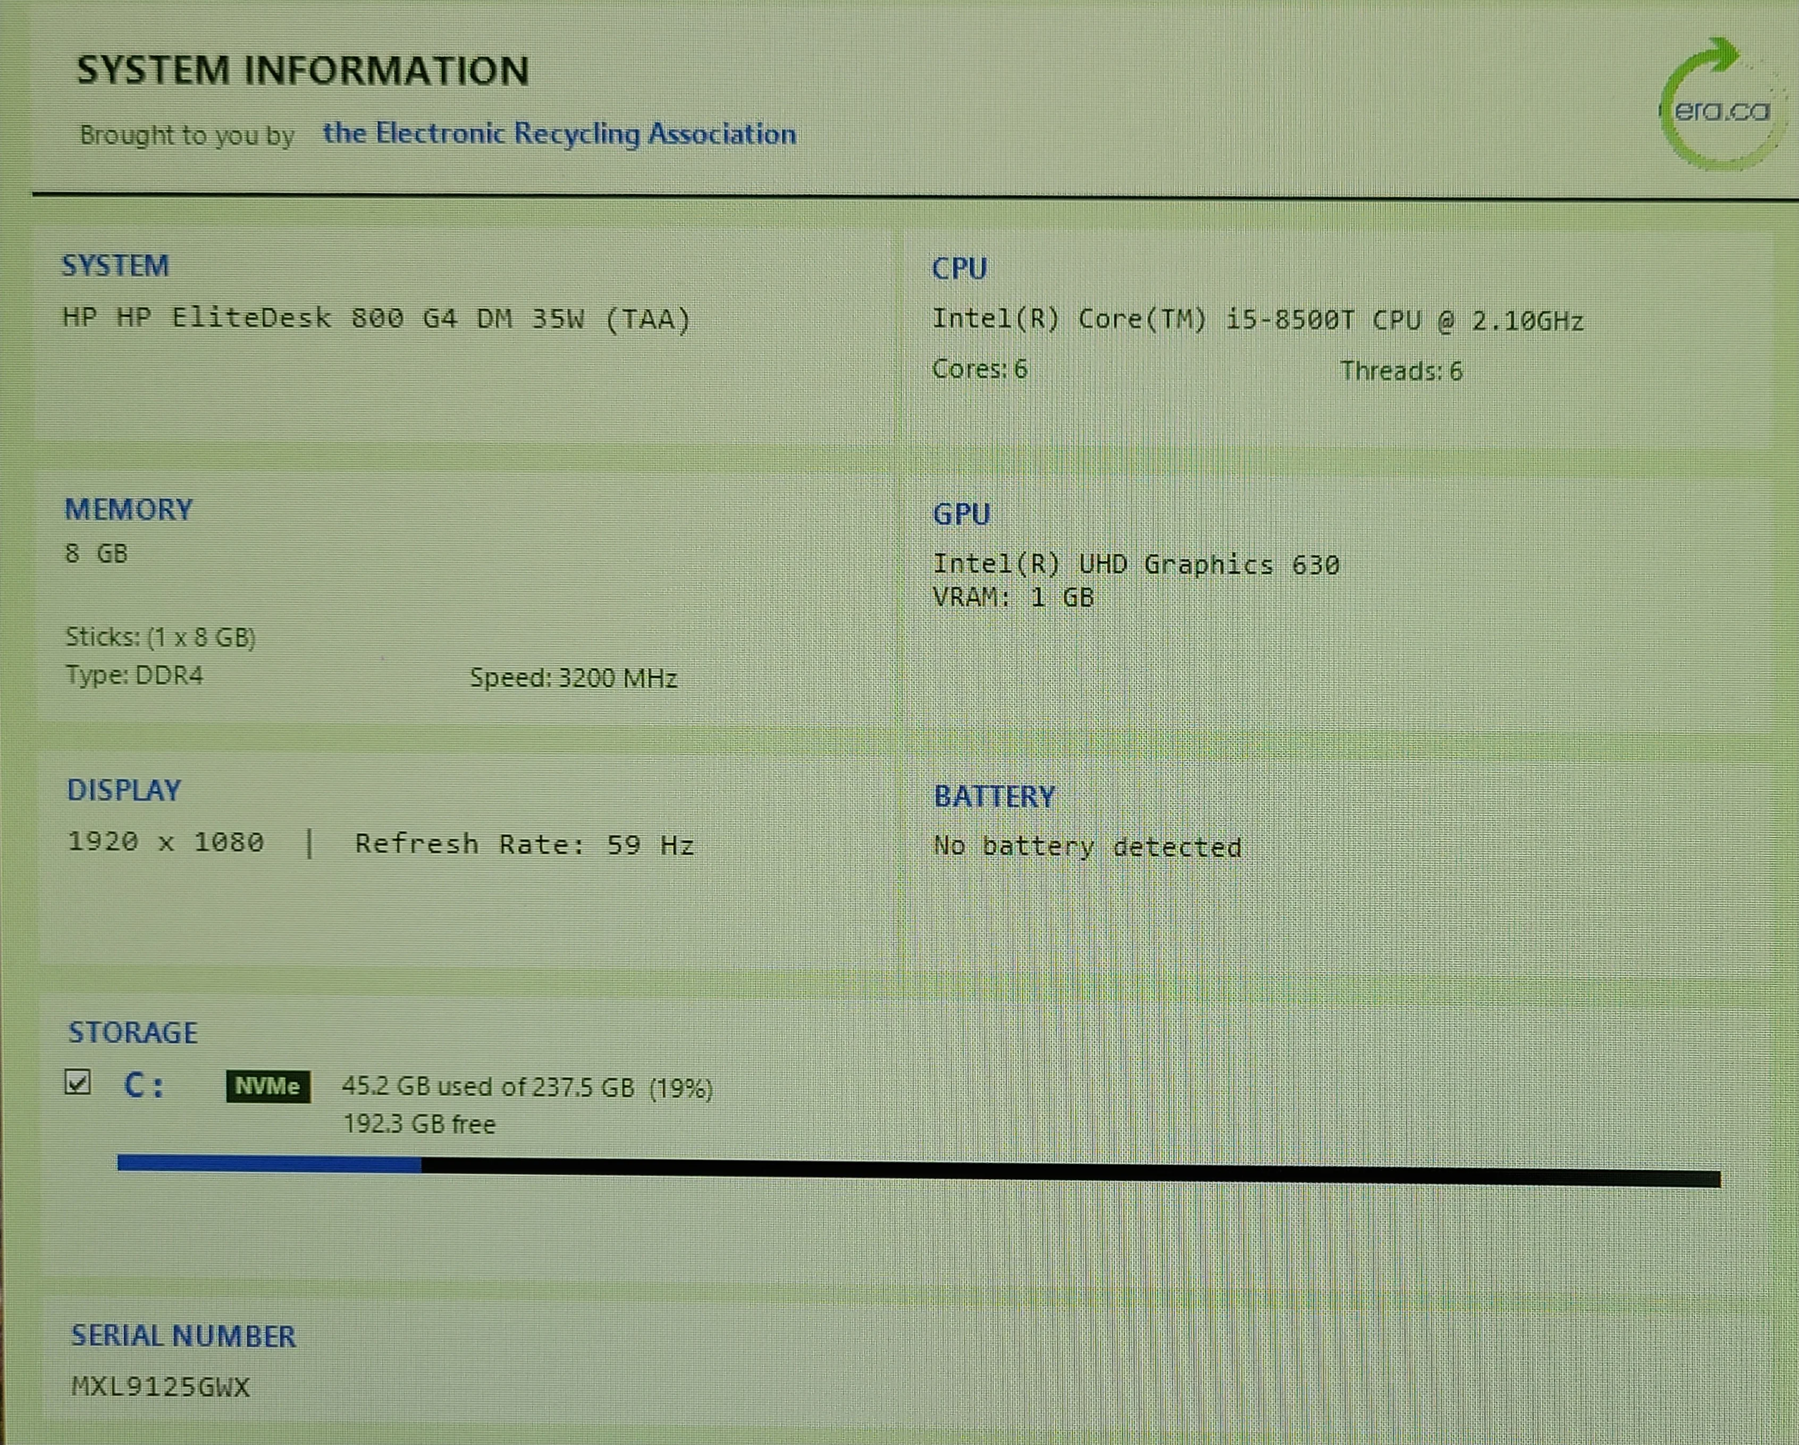Click the Refresh Rate: 59 Hz text
Viewport: 1799px width, 1445px height.
[525, 844]
